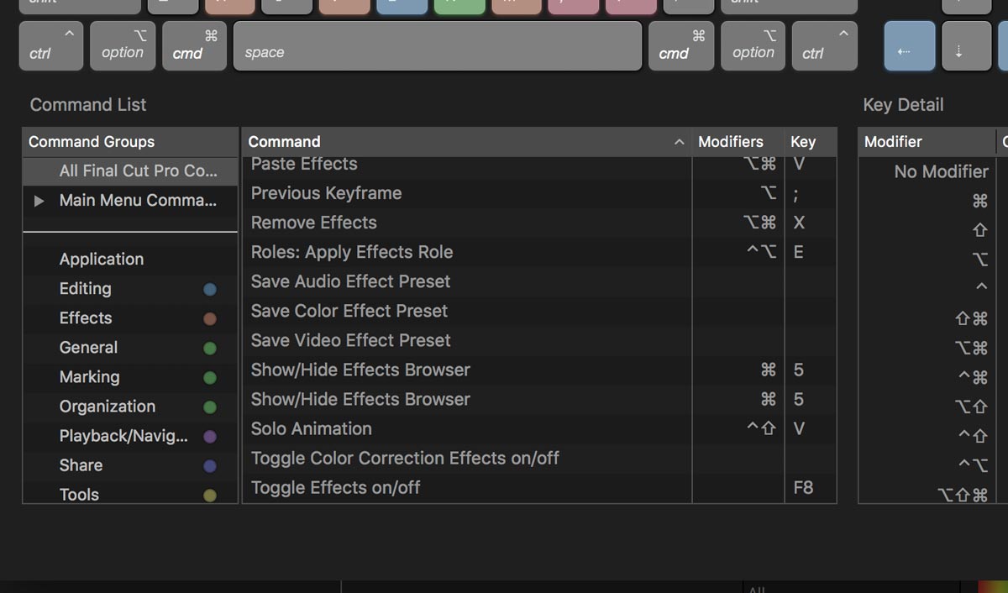This screenshot has width=1008, height=593.
Task: Select the General command group
Action: [x=130, y=347]
